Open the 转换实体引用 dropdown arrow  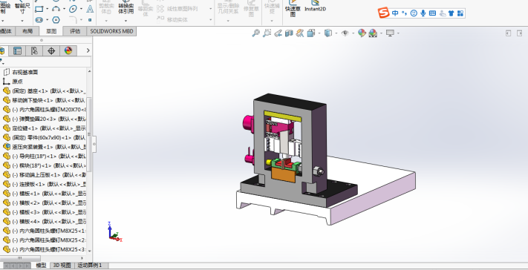(126, 21)
